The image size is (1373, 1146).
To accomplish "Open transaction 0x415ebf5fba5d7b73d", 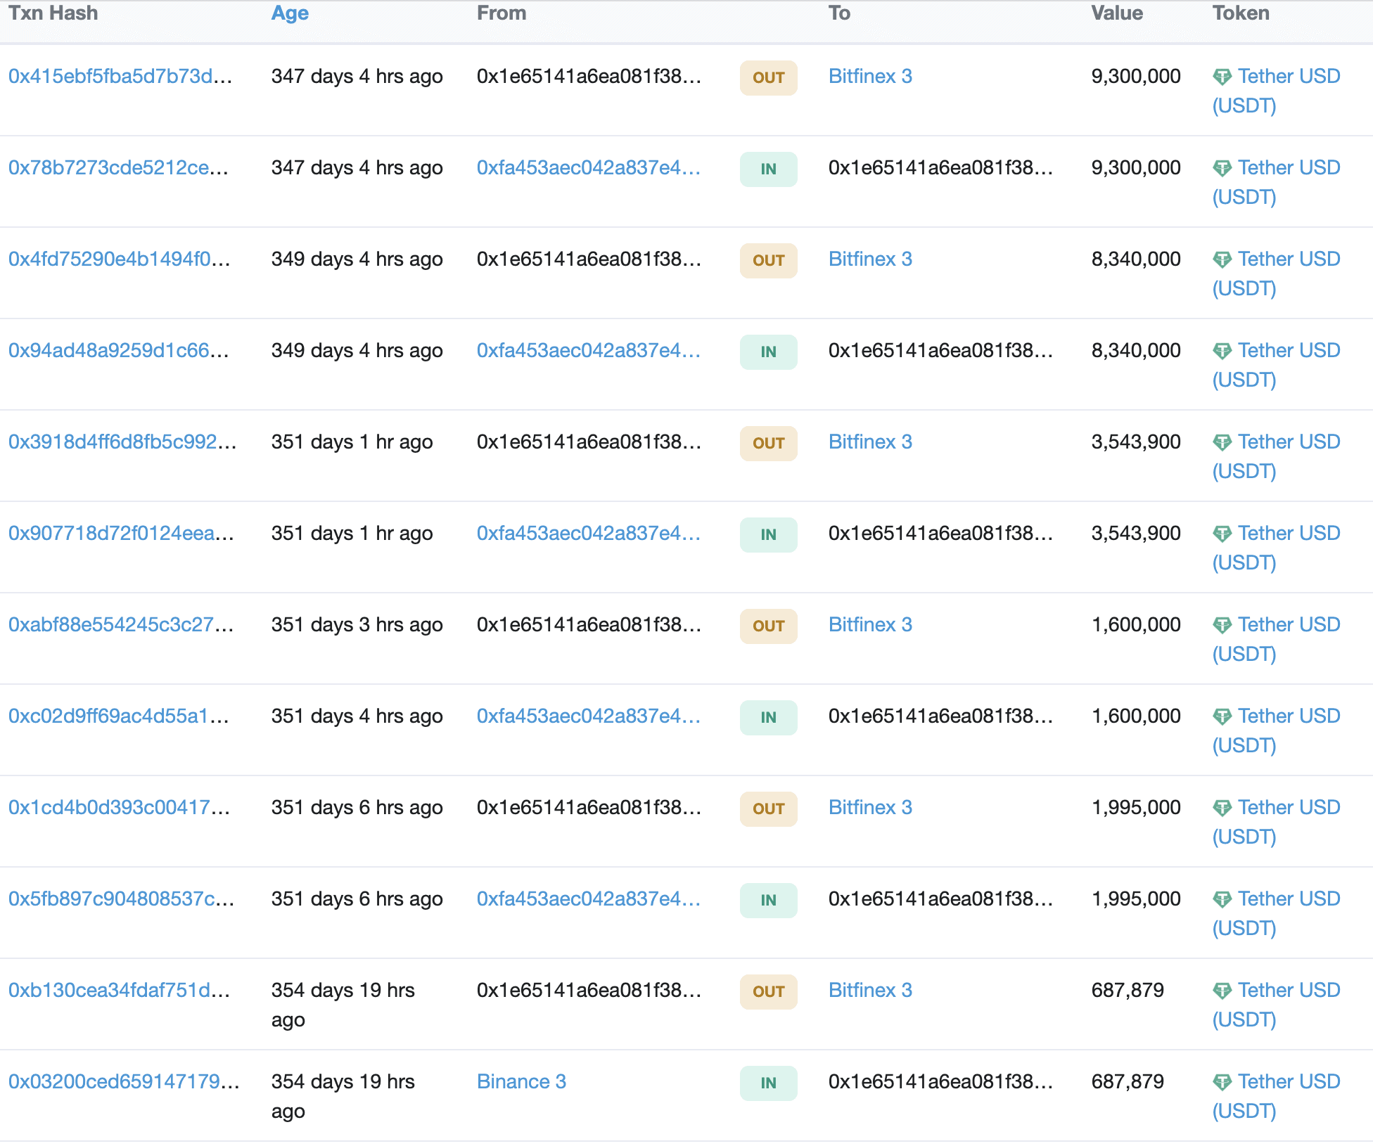I will 120,76.
